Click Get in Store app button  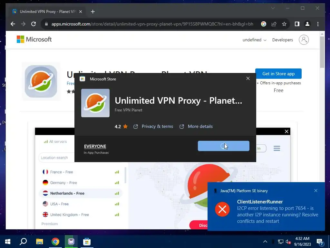pyautogui.click(x=278, y=74)
